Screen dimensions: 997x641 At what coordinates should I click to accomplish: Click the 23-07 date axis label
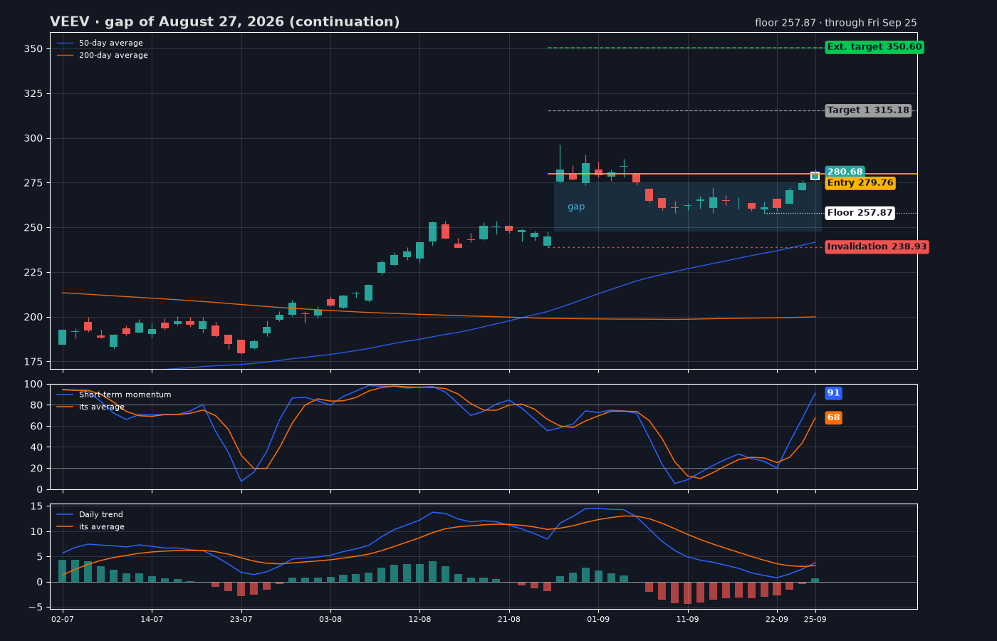[241, 620]
